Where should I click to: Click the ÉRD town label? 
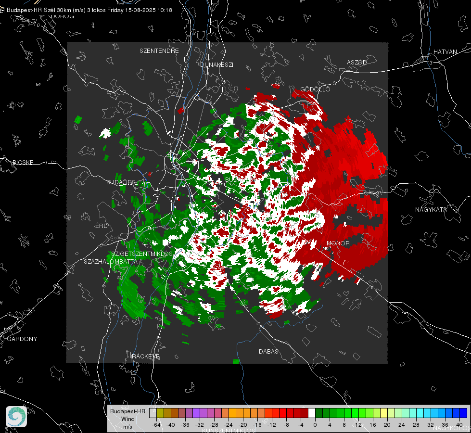pyautogui.click(x=101, y=226)
